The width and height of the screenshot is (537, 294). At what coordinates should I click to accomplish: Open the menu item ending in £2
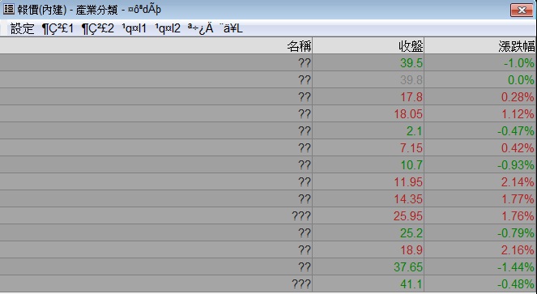(98, 28)
